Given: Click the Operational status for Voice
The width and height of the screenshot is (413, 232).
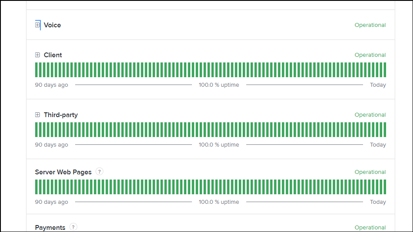Looking at the screenshot, I should pos(370,25).
